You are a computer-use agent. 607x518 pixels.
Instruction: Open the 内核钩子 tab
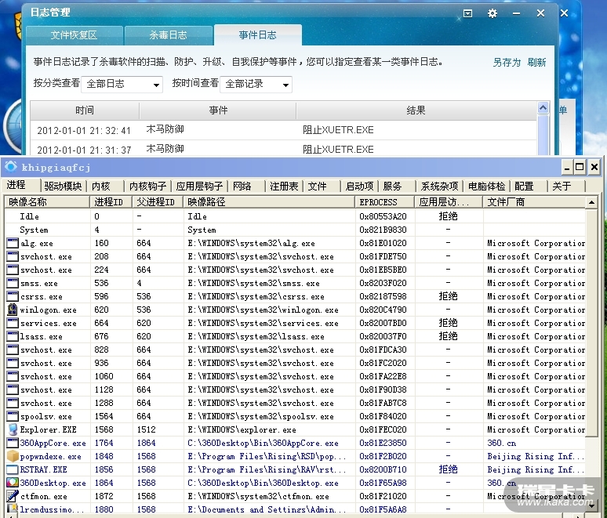[x=147, y=186]
